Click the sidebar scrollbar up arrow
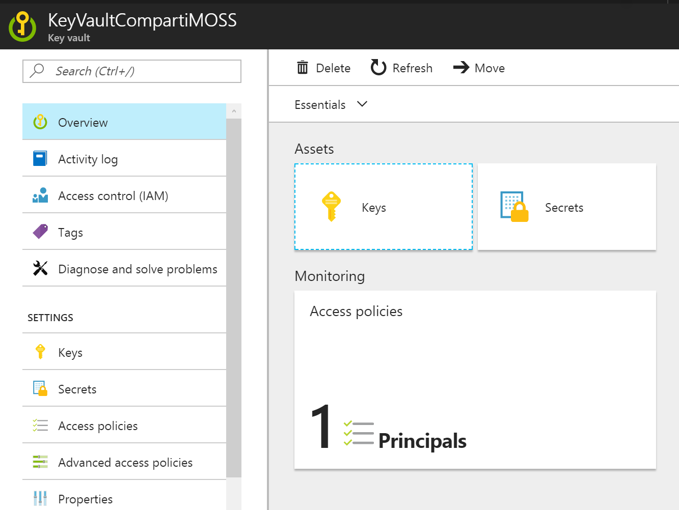Image resolution: width=679 pixels, height=510 pixels. (x=234, y=111)
